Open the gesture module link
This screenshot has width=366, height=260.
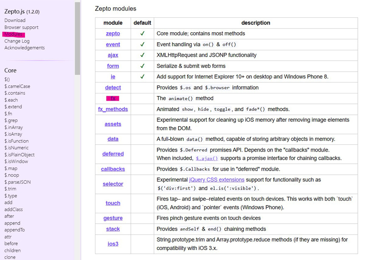pos(113,218)
